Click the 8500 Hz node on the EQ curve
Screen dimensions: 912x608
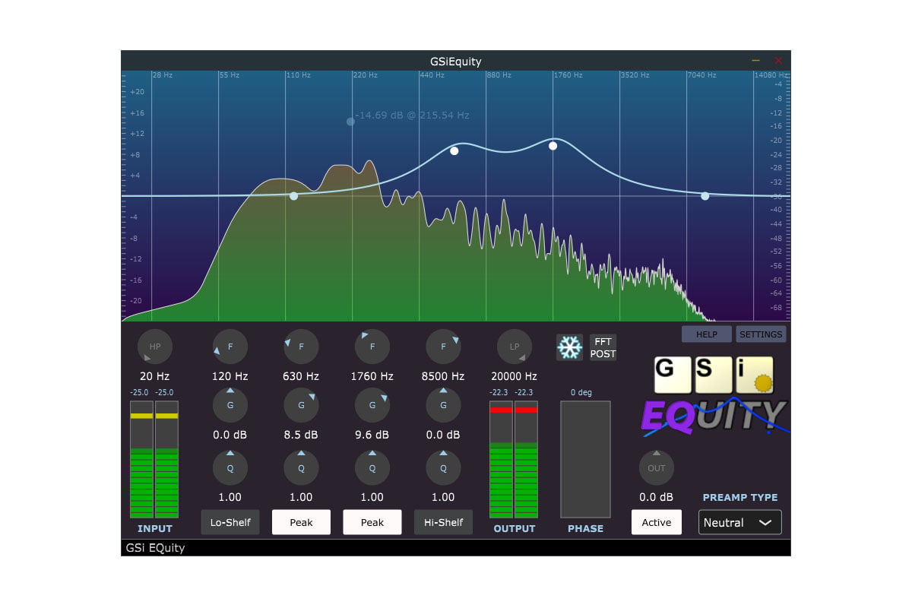point(705,196)
